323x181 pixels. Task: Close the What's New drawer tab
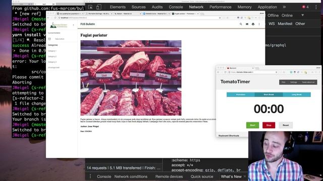245,176
